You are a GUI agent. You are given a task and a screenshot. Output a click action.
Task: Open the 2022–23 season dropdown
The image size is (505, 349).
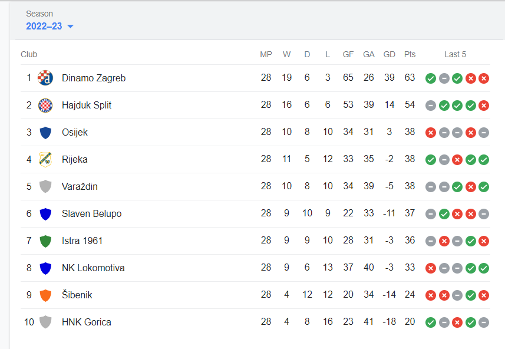[49, 27]
